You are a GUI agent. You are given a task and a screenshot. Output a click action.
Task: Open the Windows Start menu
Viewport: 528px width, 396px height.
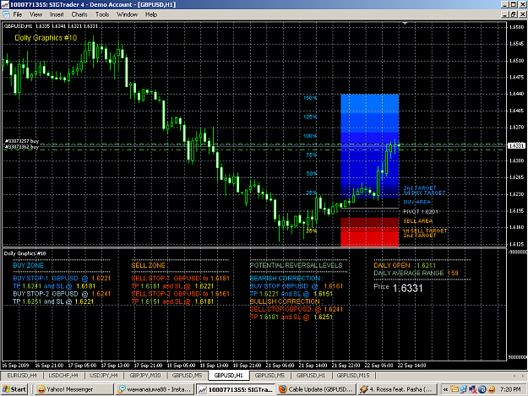[x=14, y=389]
